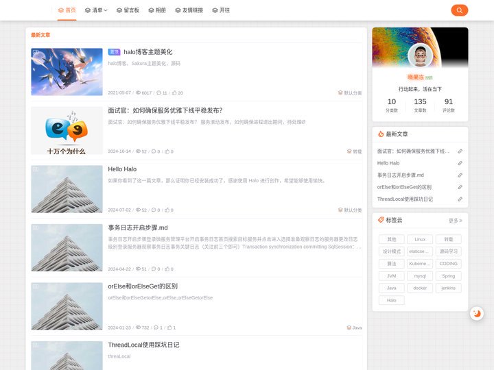Select the docker tag
The height and width of the screenshot is (370, 494).
[x=420, y=288]
